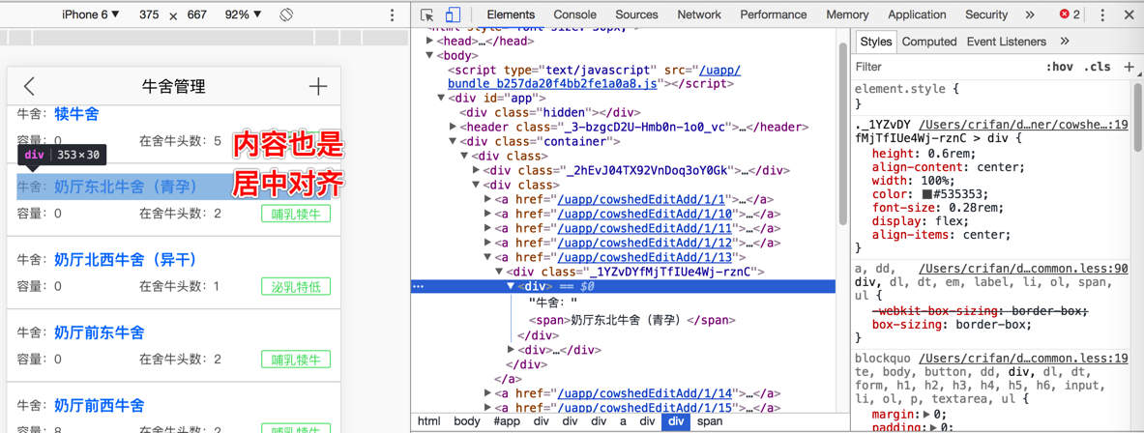Open the 奶厅北西牛舍（异干） cowshed entry
This screenshot has height=433, width=1144.
(174, 273)
